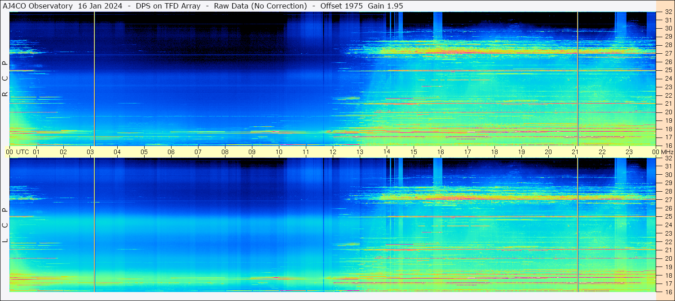Click Raw Data (No Correction) header text

pyautogui.click(x=260, y=6)
